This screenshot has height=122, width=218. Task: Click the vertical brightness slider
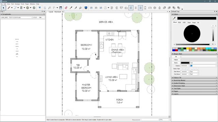pyautogui.click(x=213, y=35)
